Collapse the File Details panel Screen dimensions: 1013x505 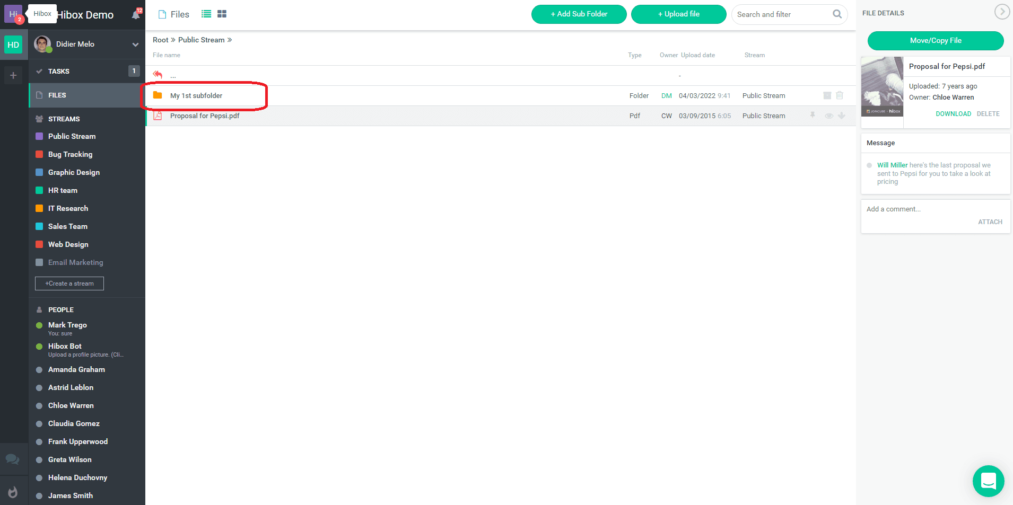tap(1001, 12)
